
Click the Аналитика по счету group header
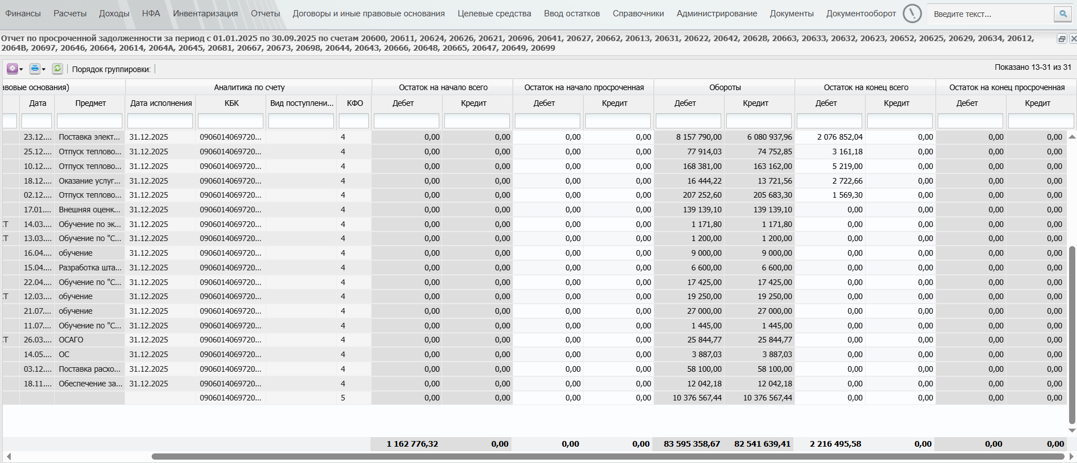point(249,87)
